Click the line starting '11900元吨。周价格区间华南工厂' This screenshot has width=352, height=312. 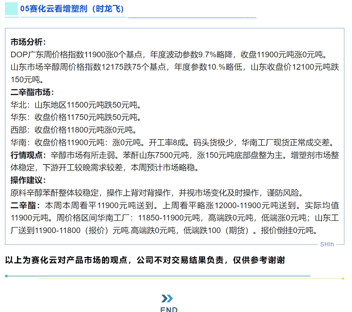point(175,218)
